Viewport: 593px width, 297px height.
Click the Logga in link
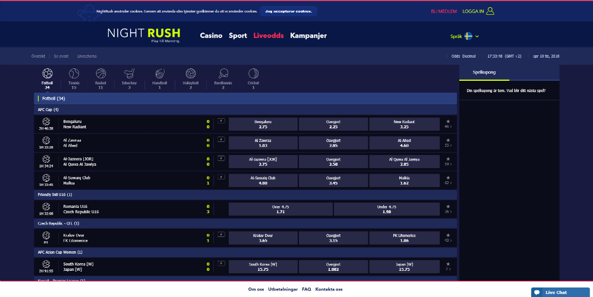(473, 11)
